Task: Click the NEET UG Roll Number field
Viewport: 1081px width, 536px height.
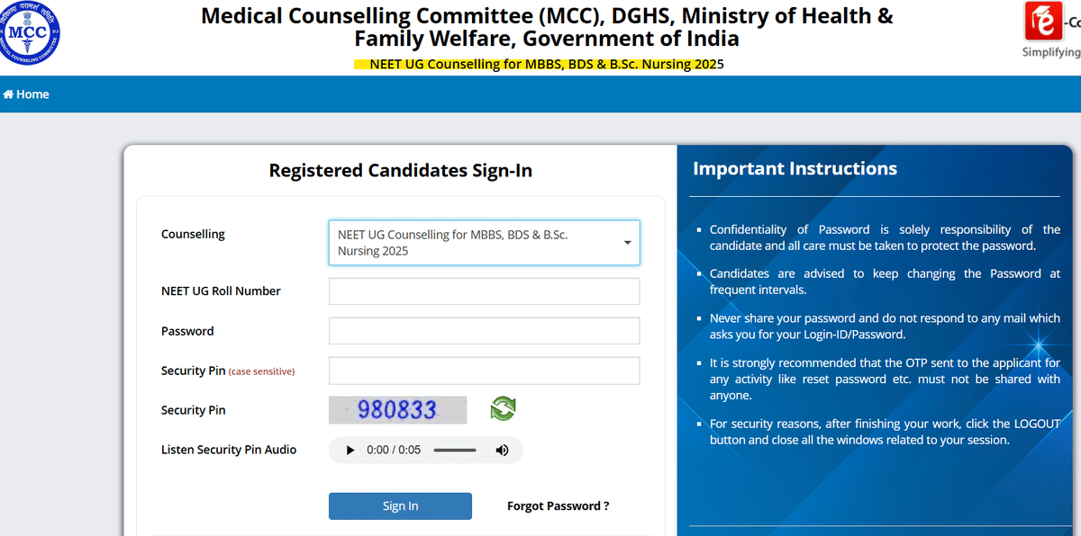Action: (484, 290)
